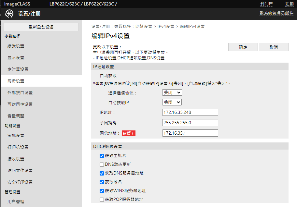Viewport: 297px width, 207px height.
Task: Click the DHCP选项设置 section header
Action: click(x=190, y=146)
